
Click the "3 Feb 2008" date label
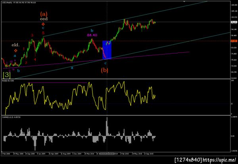point(6,154)
